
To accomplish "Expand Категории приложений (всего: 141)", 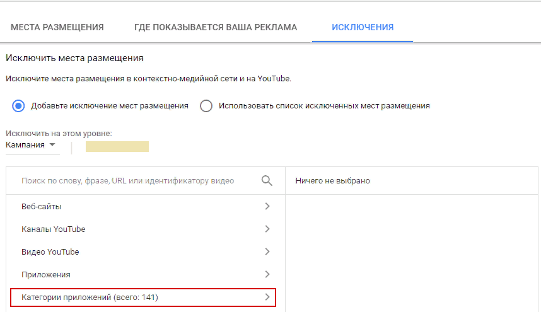I will [143, 297].
